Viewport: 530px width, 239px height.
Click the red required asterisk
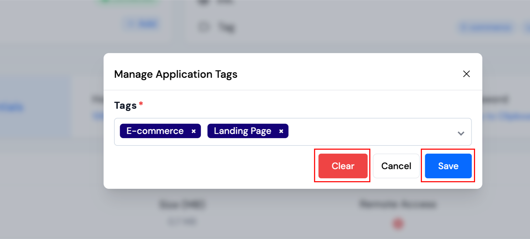[141, 103]
